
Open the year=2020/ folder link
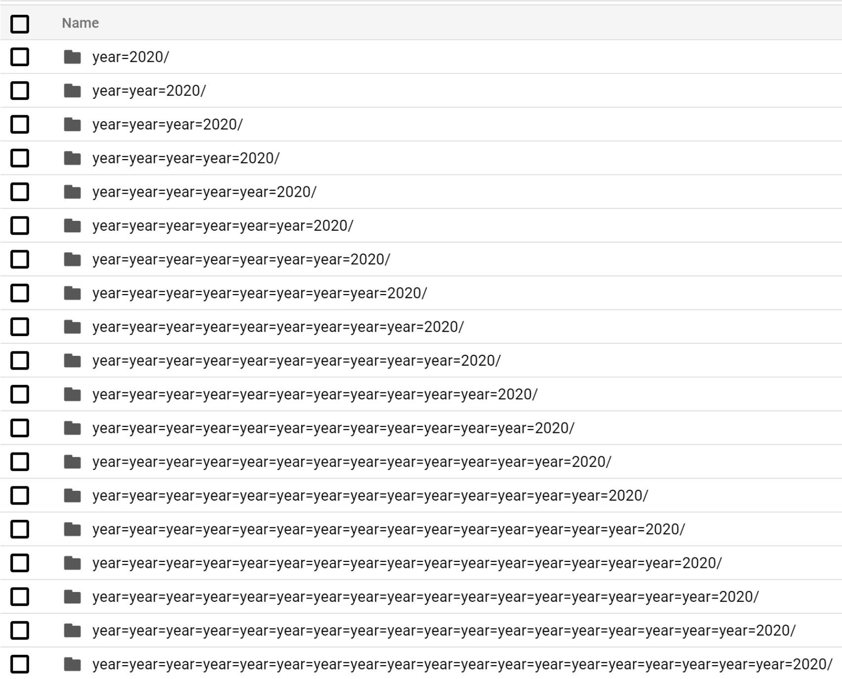click(x=130, y=58)
